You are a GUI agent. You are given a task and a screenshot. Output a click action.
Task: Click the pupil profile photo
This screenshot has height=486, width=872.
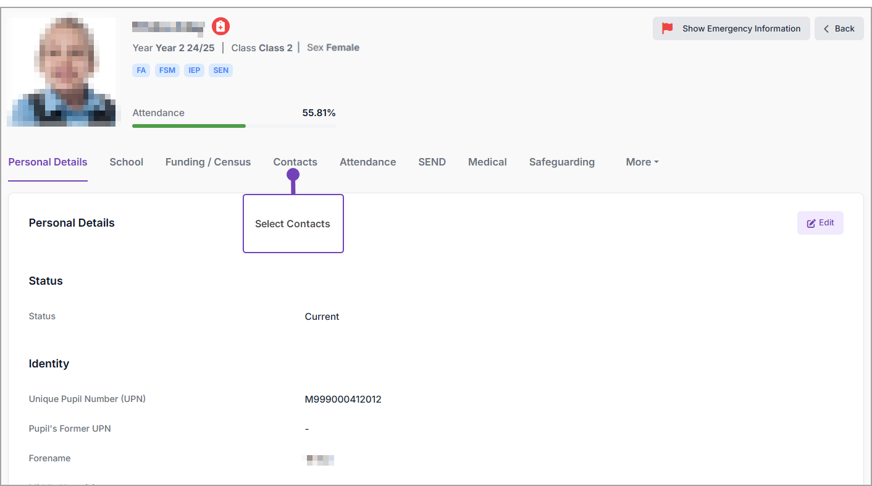click(x=61, y=72)
